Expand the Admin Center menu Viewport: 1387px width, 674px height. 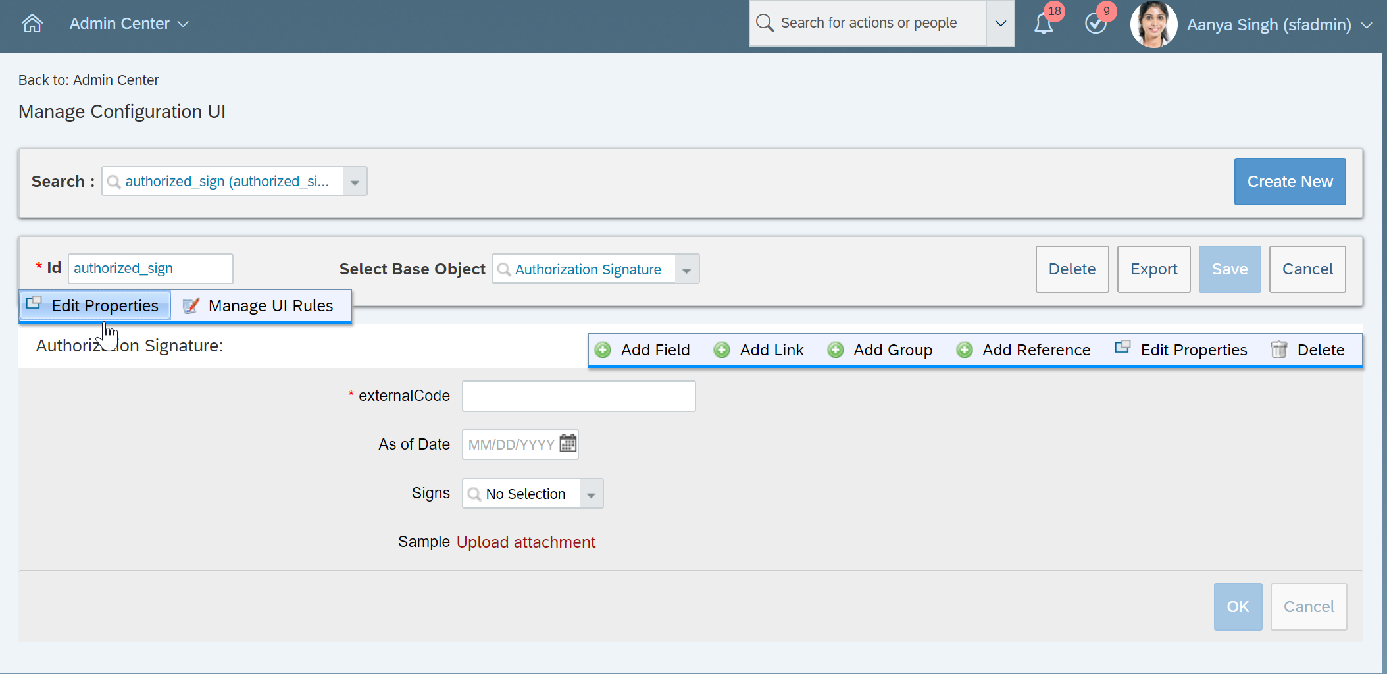pyautogui.click(x=129, y=24)
